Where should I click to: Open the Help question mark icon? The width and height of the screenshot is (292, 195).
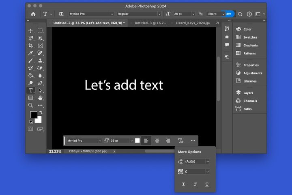[249, 14]
